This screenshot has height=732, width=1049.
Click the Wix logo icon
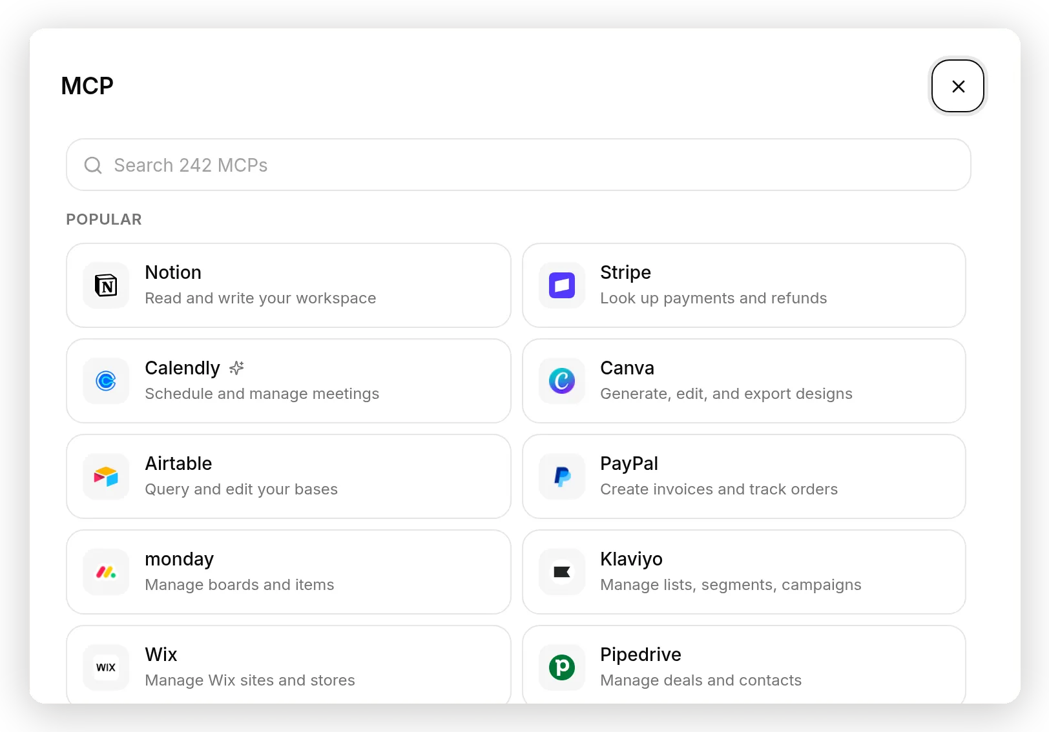tap(106, 667)
